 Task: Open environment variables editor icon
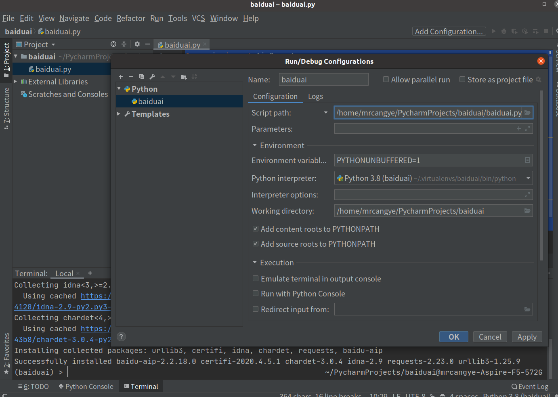pos(527,160)
